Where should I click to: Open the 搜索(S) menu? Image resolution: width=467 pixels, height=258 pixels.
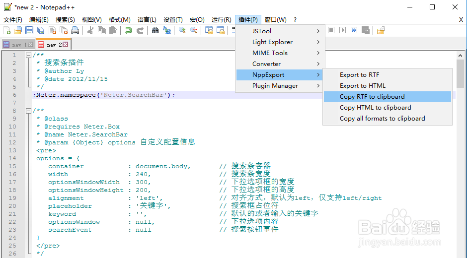pos(65,20)
